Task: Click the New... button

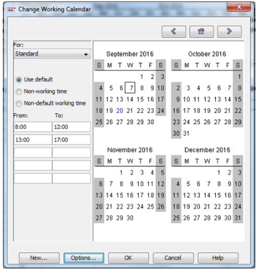Action: [x=39, y=258]
